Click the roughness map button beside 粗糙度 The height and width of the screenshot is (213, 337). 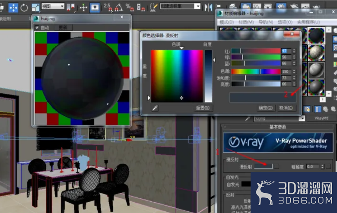click(x=328, y=166)
